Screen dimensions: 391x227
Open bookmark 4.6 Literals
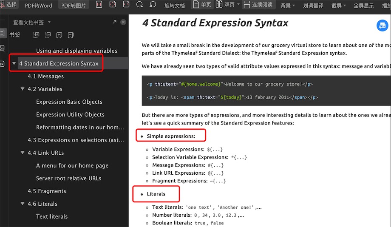click(x=42, y=204)
